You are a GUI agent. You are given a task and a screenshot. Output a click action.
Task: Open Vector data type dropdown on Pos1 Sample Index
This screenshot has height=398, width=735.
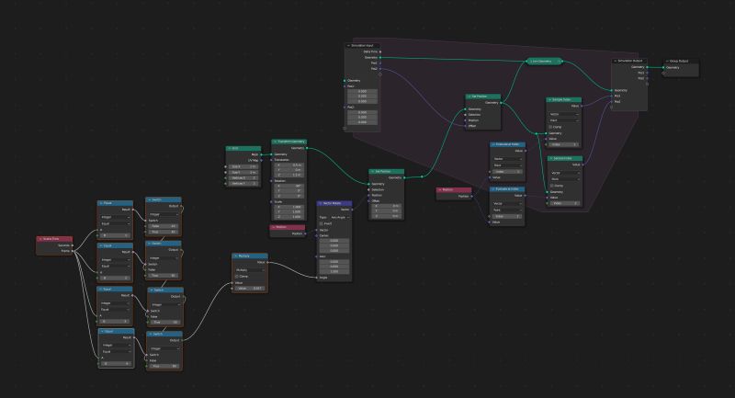pos(564,114)
